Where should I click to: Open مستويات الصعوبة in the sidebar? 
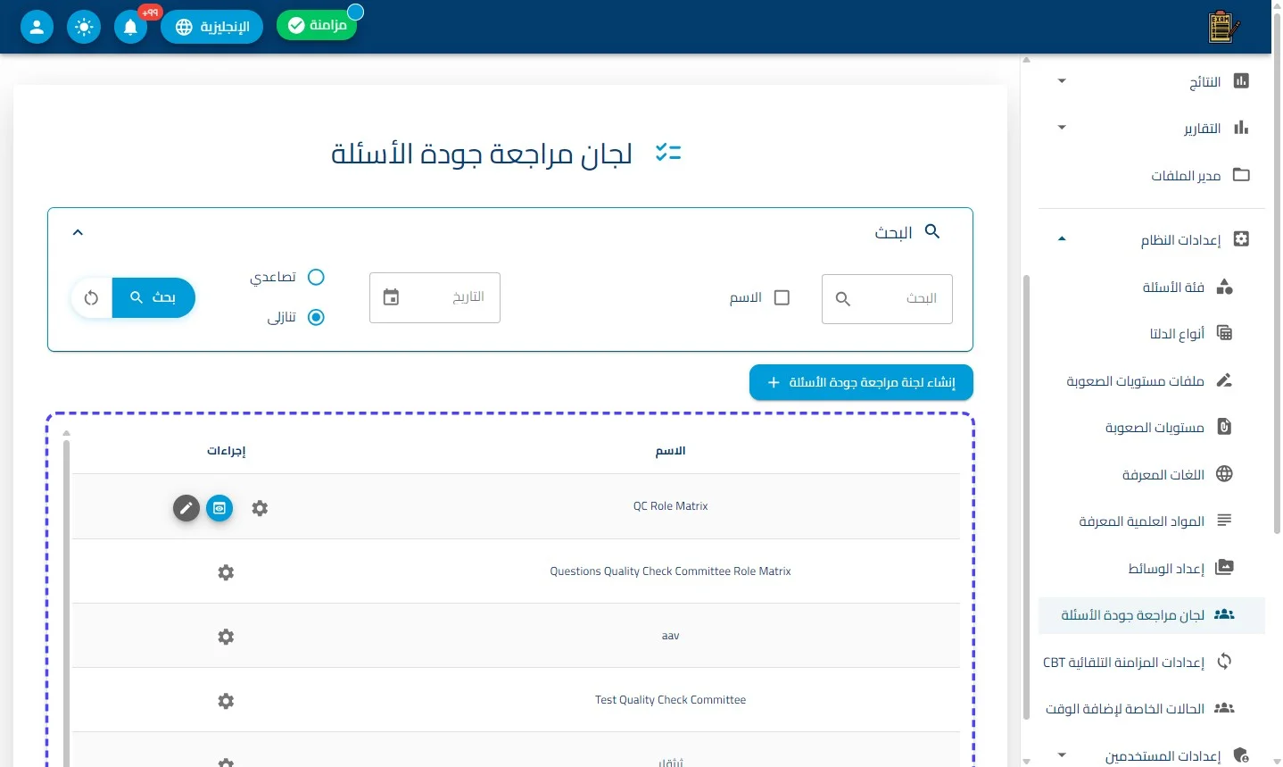click(1152, 427)
